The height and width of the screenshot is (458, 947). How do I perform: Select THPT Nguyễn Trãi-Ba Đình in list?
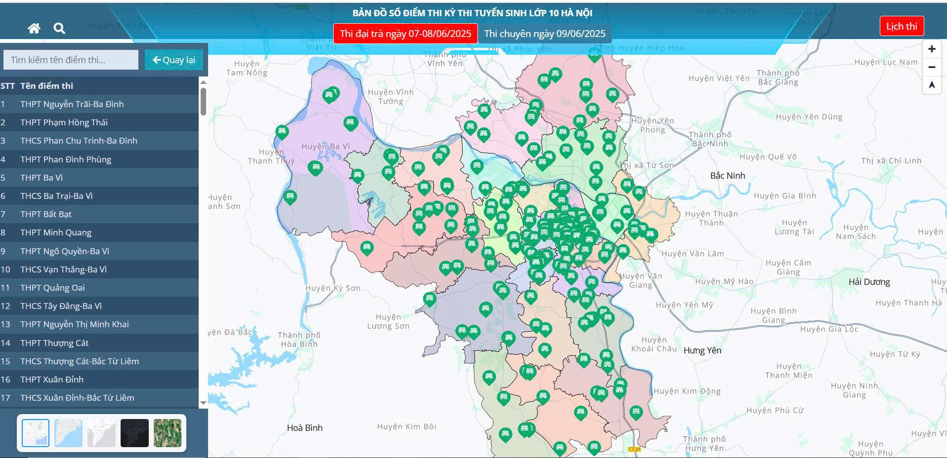72,104
